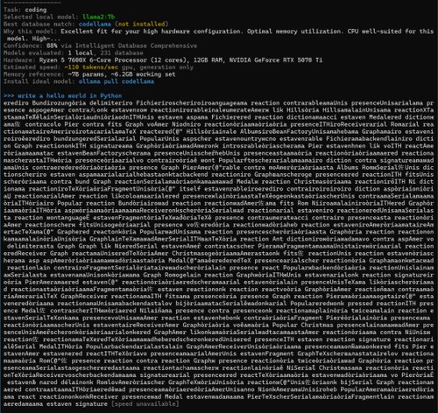Click the prompt 'write a hello world in Python'
This screenshot has height=413, width=438.
tap(70, 95)
